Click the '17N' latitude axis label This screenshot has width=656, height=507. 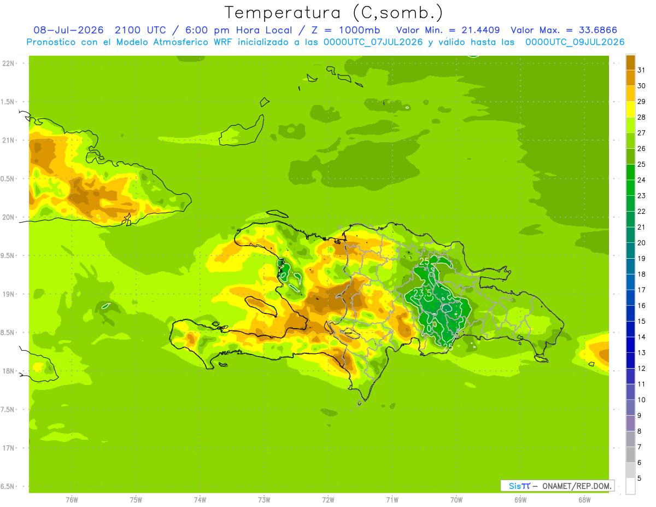click(8, 448)
